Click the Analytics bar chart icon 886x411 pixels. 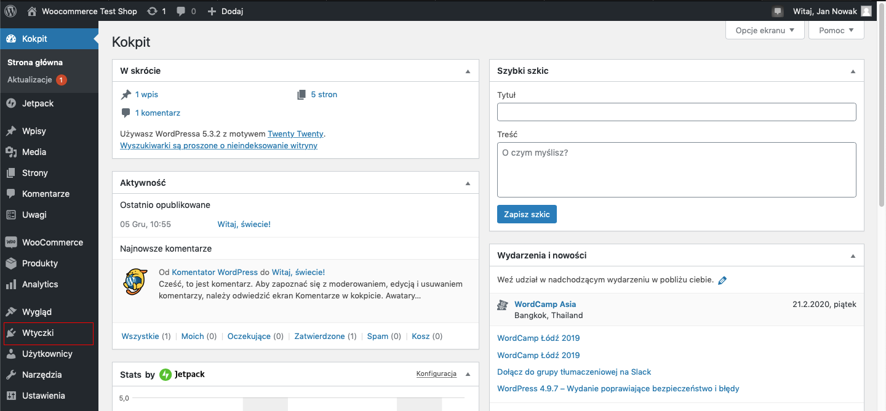coord(11,284)
